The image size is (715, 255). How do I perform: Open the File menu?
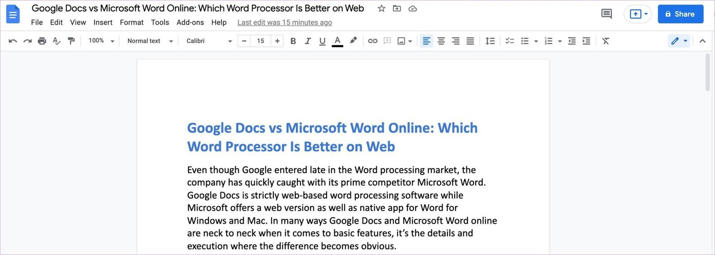pyautogui.click(x=37, y=22)
